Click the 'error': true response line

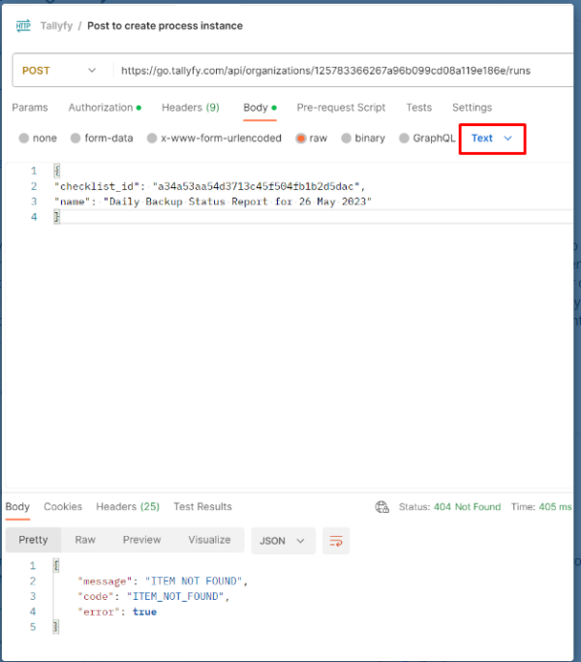pyautogui.click(x=117, y=613)
